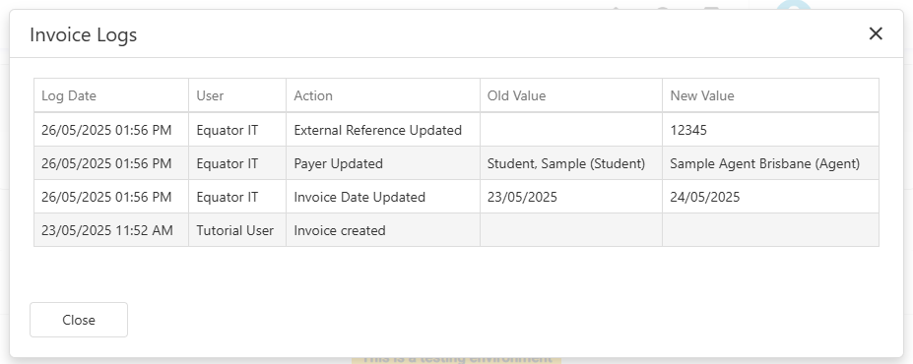
Task: Click the Close button
Action: coord(79,320)
